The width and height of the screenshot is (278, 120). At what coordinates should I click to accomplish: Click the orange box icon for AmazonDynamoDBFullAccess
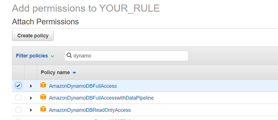pos(43,85)
